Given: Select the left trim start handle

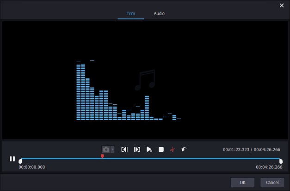Looking at the screenshot, I should pos(20,161).
